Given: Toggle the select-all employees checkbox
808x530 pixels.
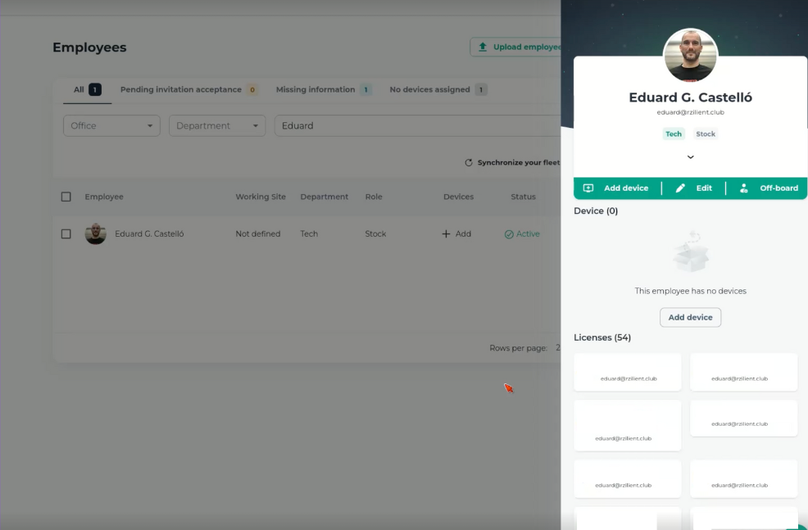Looking at the screenshot, I should [x=66, y=197].
